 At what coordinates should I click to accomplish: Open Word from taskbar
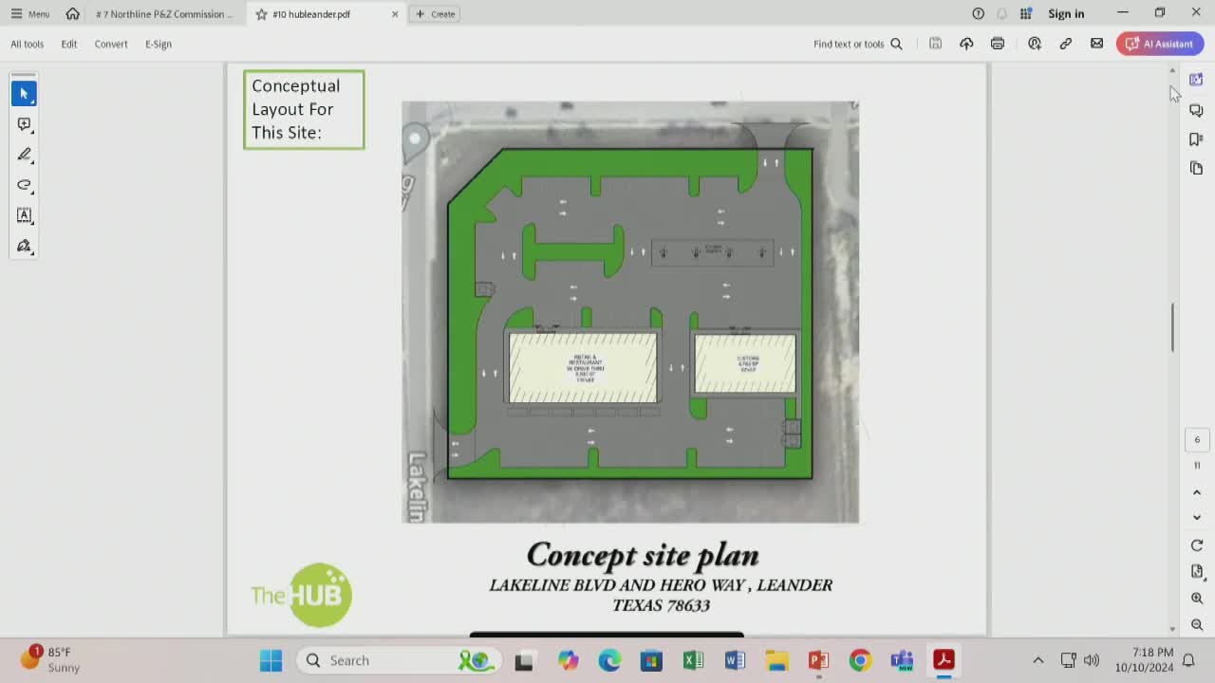(x=735, y=660)
